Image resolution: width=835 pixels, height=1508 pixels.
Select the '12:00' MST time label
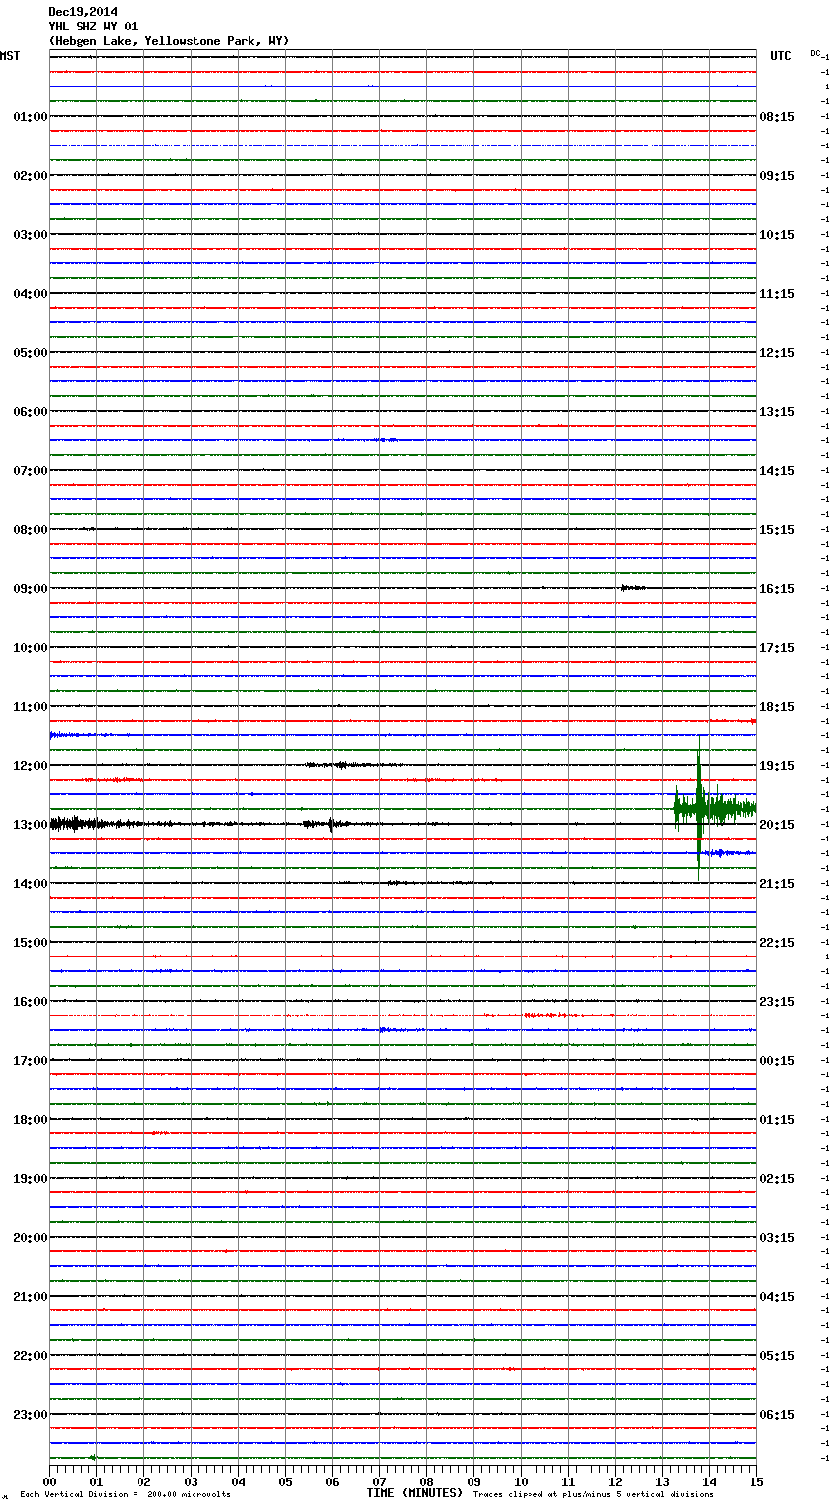[x=29, y=766]
